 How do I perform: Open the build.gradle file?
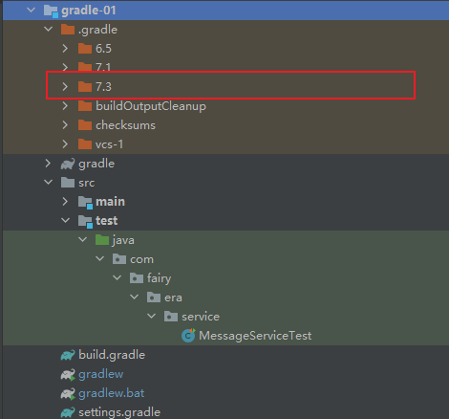click(x=112, y=355)
